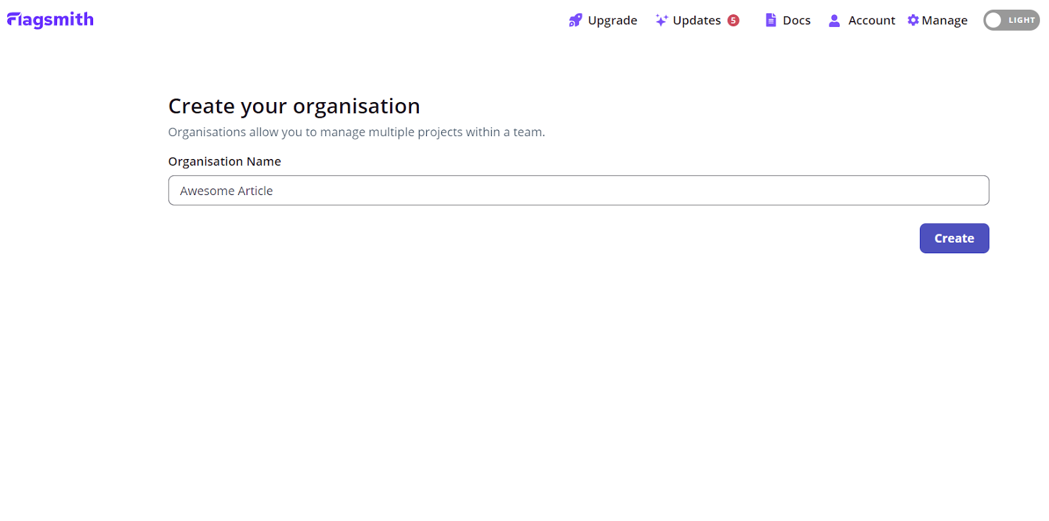The image size is (1049, 521).
Task: Click the Flagsmith logo
Action: 50,20
